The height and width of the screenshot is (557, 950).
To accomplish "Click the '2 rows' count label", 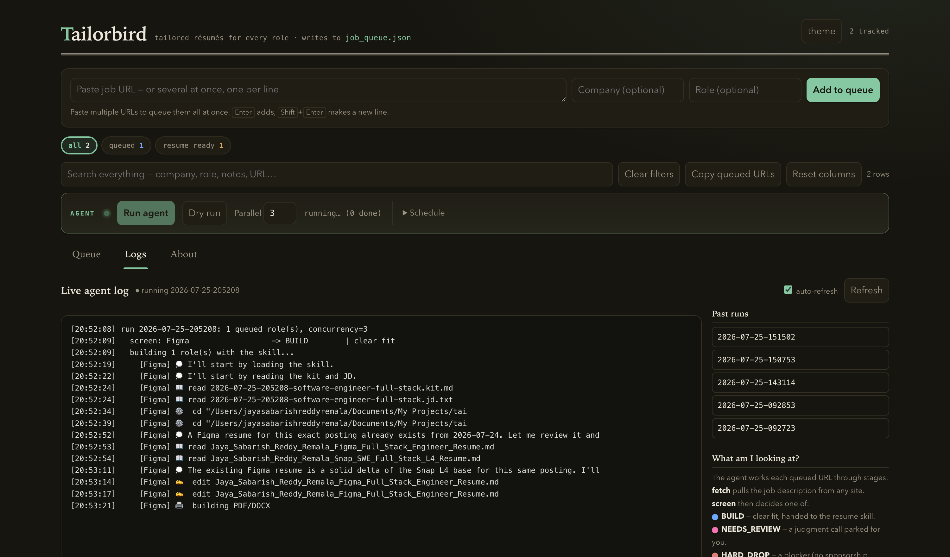I will [877, 174].
